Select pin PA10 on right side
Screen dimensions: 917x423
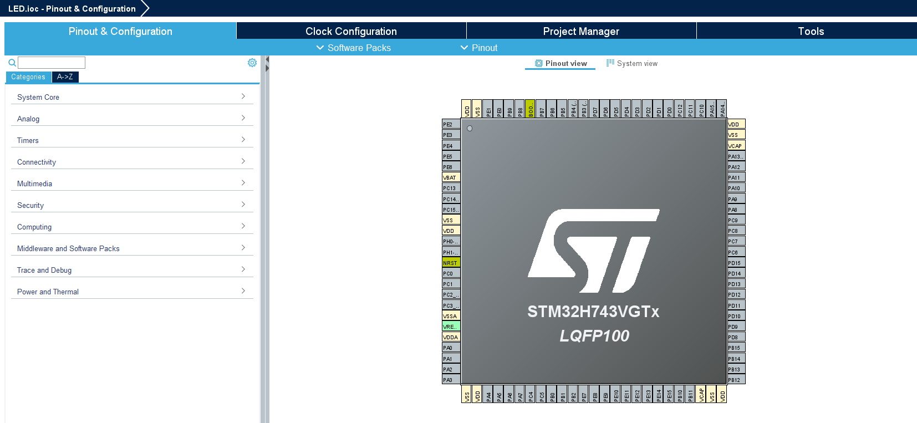736,188
